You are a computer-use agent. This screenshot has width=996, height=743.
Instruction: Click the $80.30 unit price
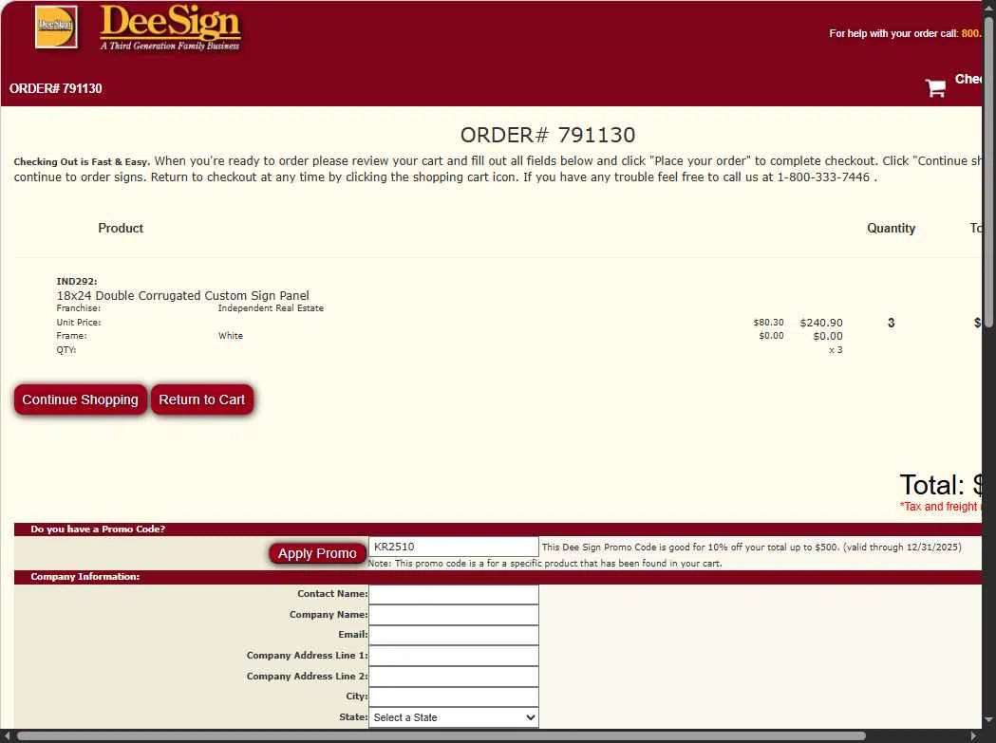[768, 323]
